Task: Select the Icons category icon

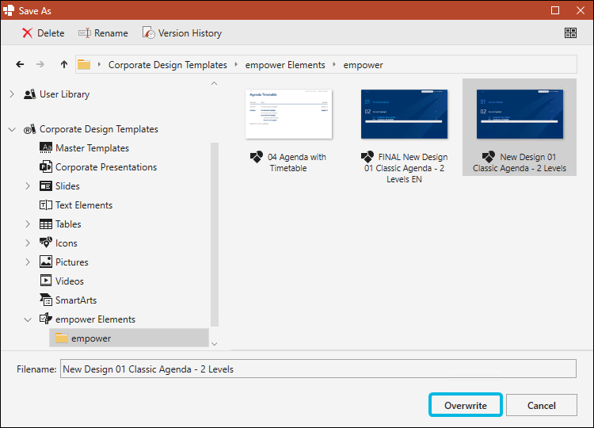Action: 46,243
